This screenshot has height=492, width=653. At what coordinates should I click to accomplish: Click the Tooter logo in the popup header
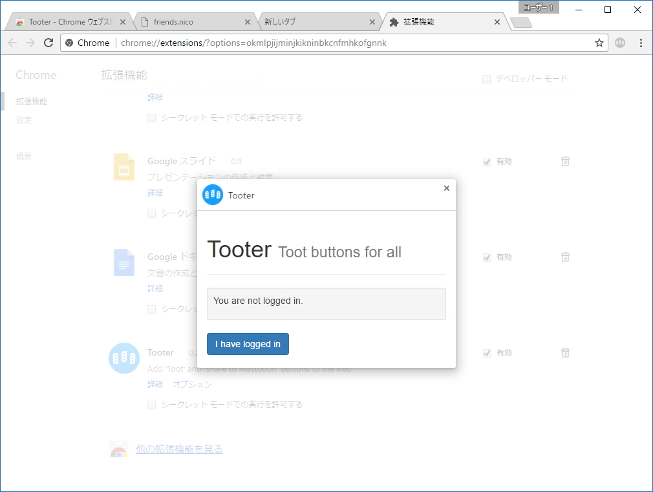(213, 195)
